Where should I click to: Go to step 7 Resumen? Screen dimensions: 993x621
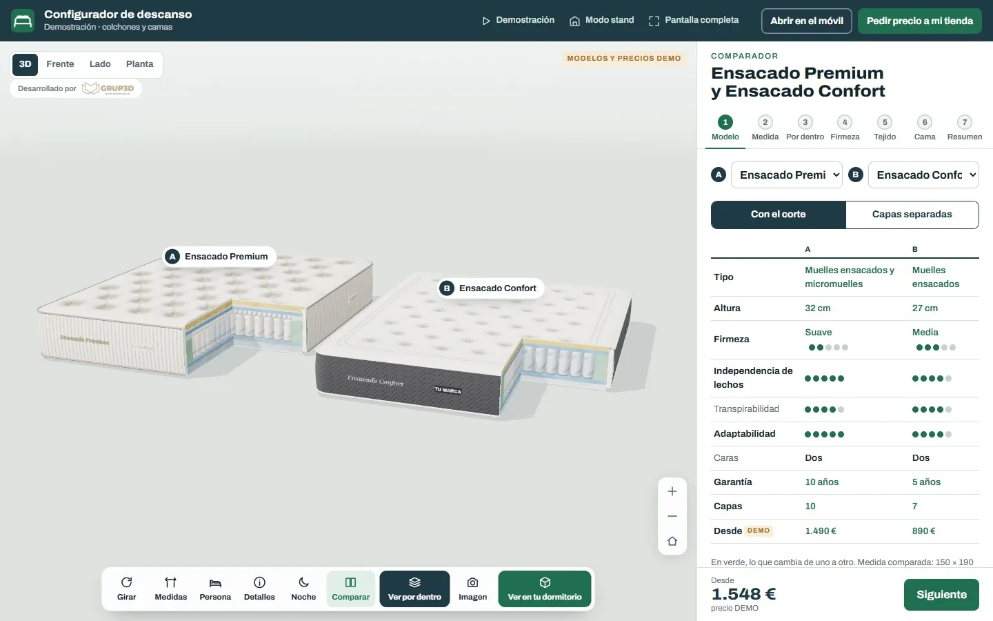tap(965, 128)
